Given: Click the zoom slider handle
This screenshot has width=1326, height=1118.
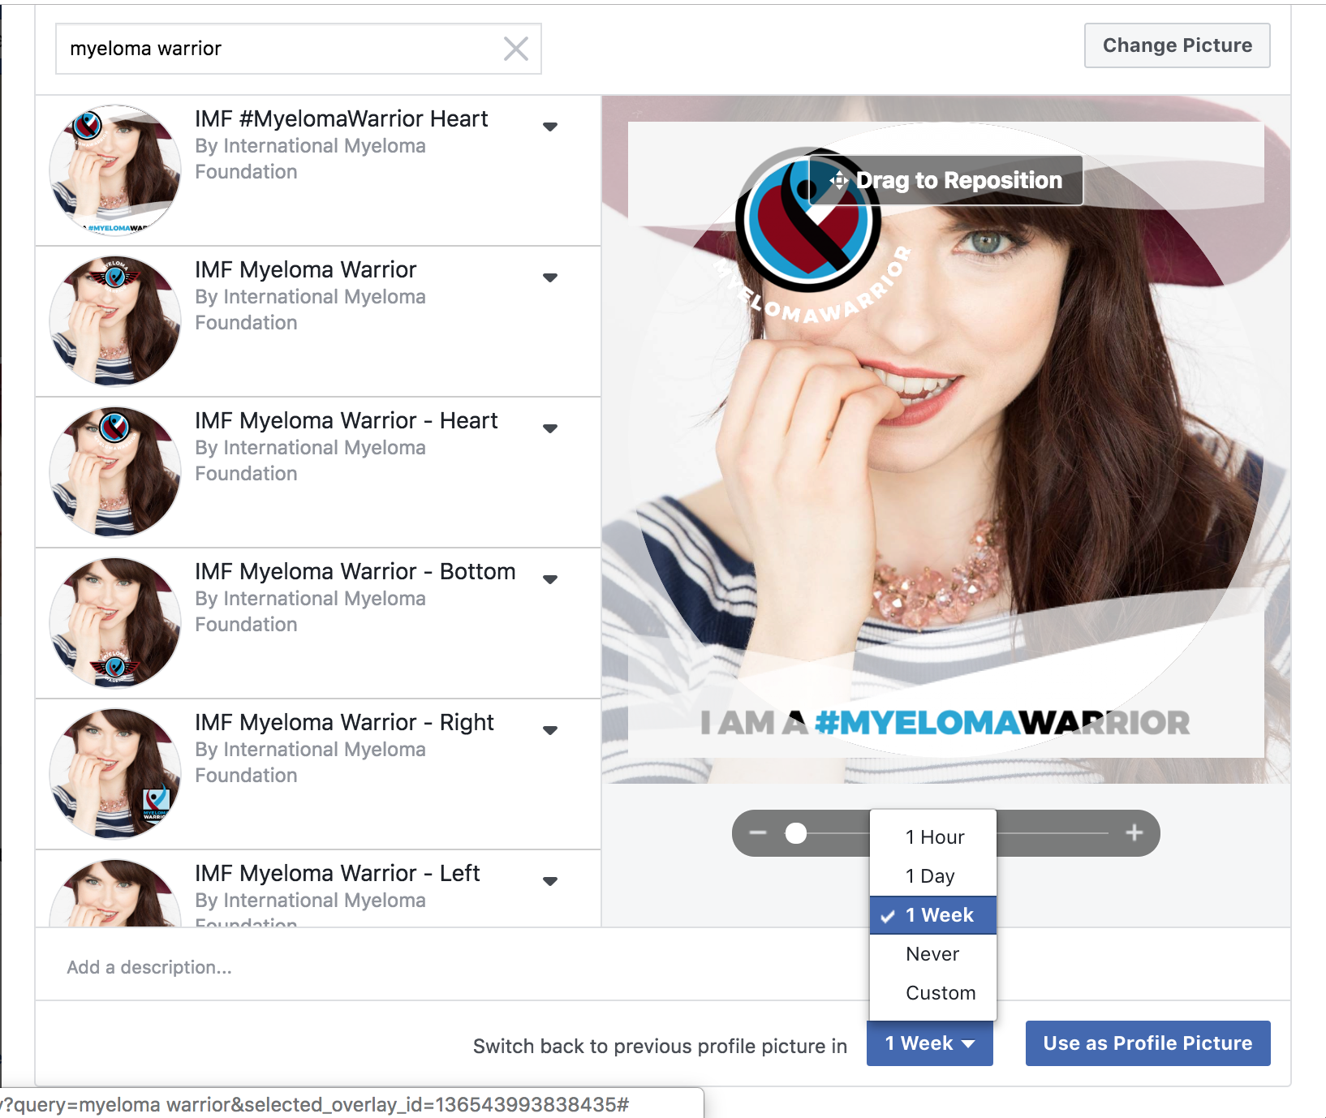Looking at the screenshot, I should pyautogui.click(x=796, y=833).
